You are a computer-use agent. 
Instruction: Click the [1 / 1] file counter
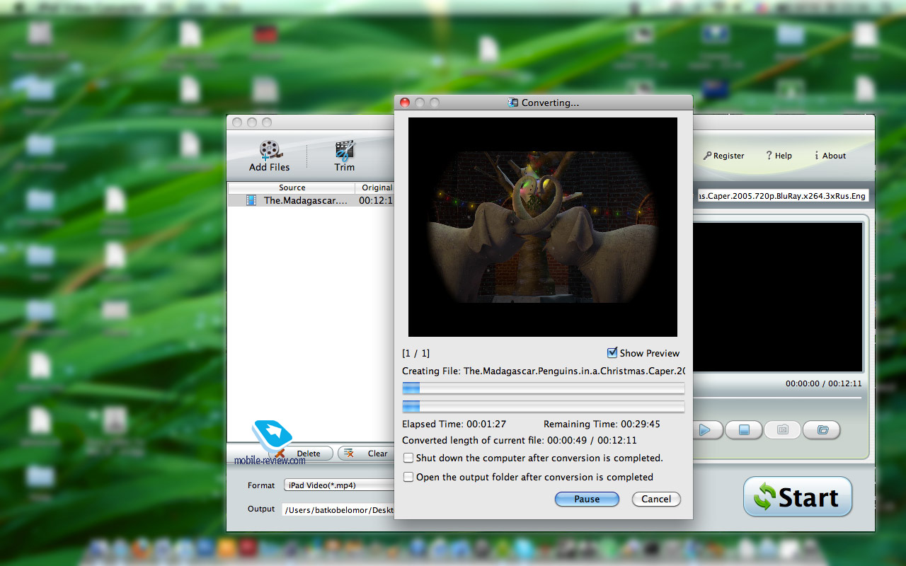click(416, 353)
